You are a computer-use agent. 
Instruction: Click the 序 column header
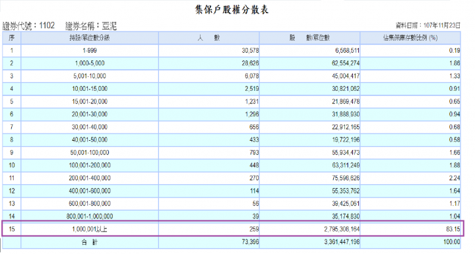[x=11, y=38]
